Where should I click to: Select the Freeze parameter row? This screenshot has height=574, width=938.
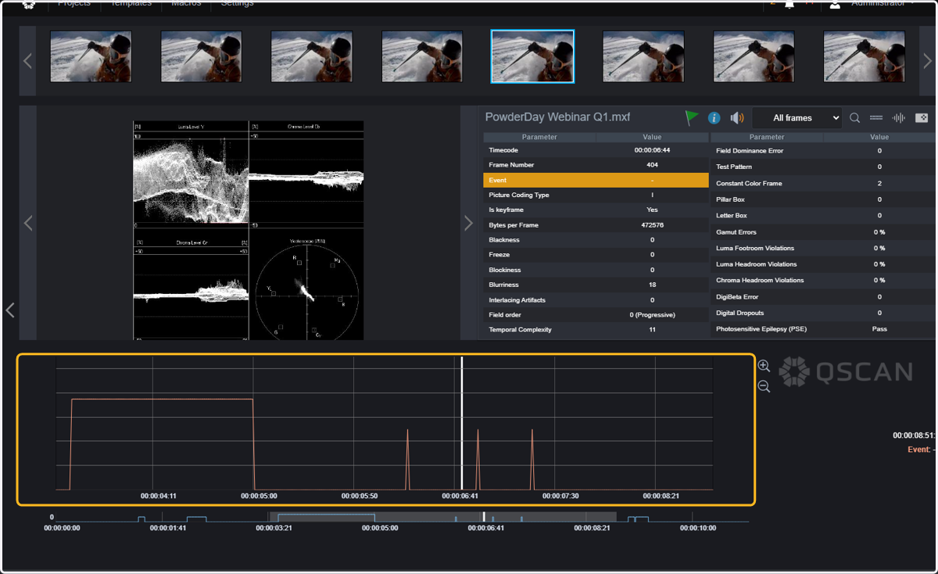tap(596, 255)
